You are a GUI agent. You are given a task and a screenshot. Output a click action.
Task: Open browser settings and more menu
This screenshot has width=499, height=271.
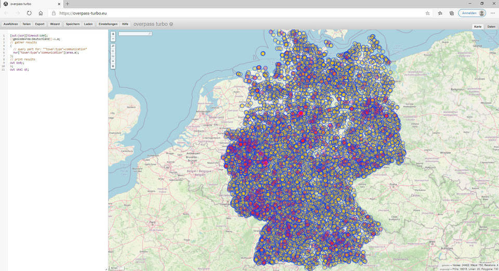click(493, 13)
